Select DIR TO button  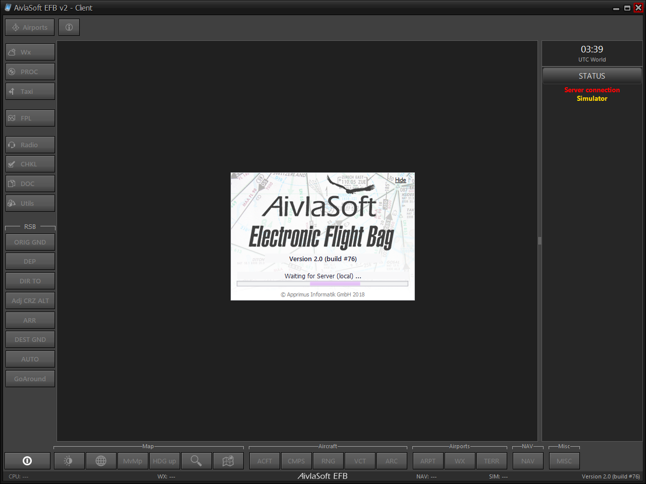(x=30, y=281)
